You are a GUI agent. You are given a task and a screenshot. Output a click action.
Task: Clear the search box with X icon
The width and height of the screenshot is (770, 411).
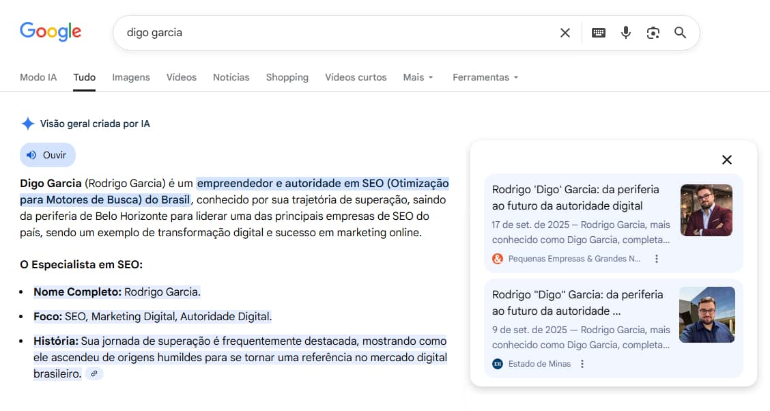565,33
